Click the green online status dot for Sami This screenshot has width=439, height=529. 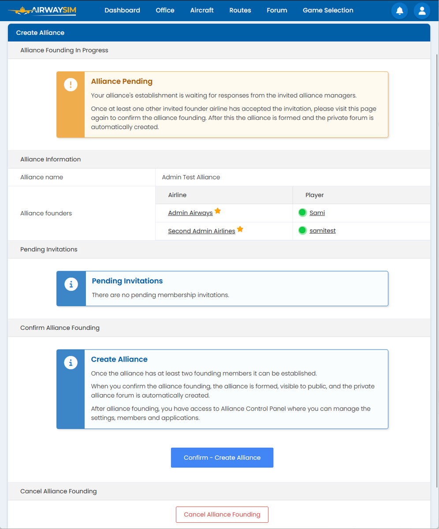302,212
